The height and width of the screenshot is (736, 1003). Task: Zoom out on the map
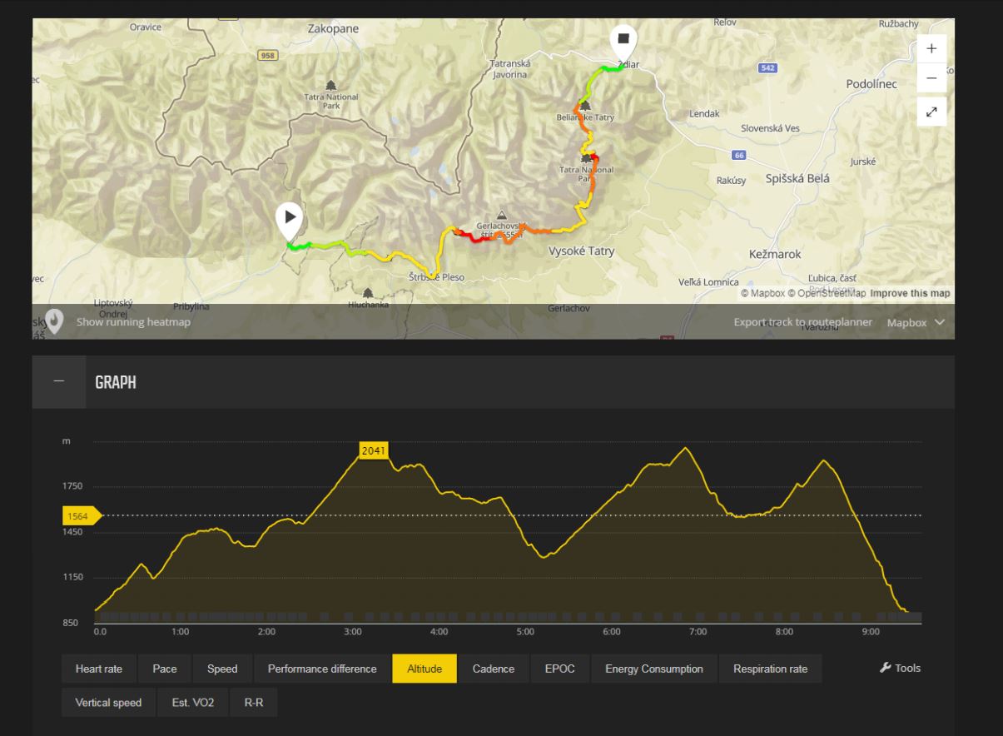(931, 78)
